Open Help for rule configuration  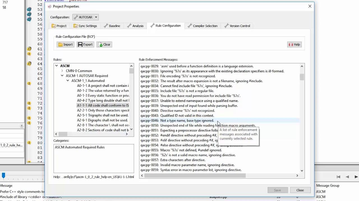[294, 45]
